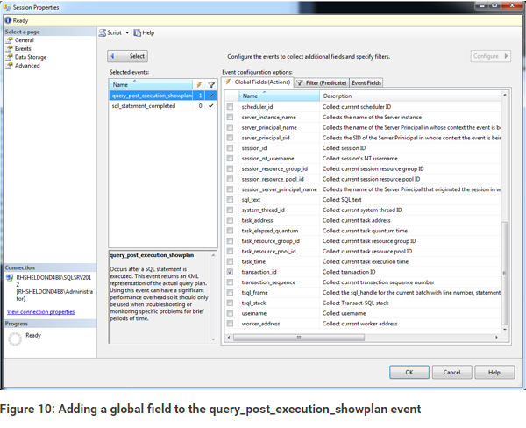Sort selected events by Name column

(150, 84)
